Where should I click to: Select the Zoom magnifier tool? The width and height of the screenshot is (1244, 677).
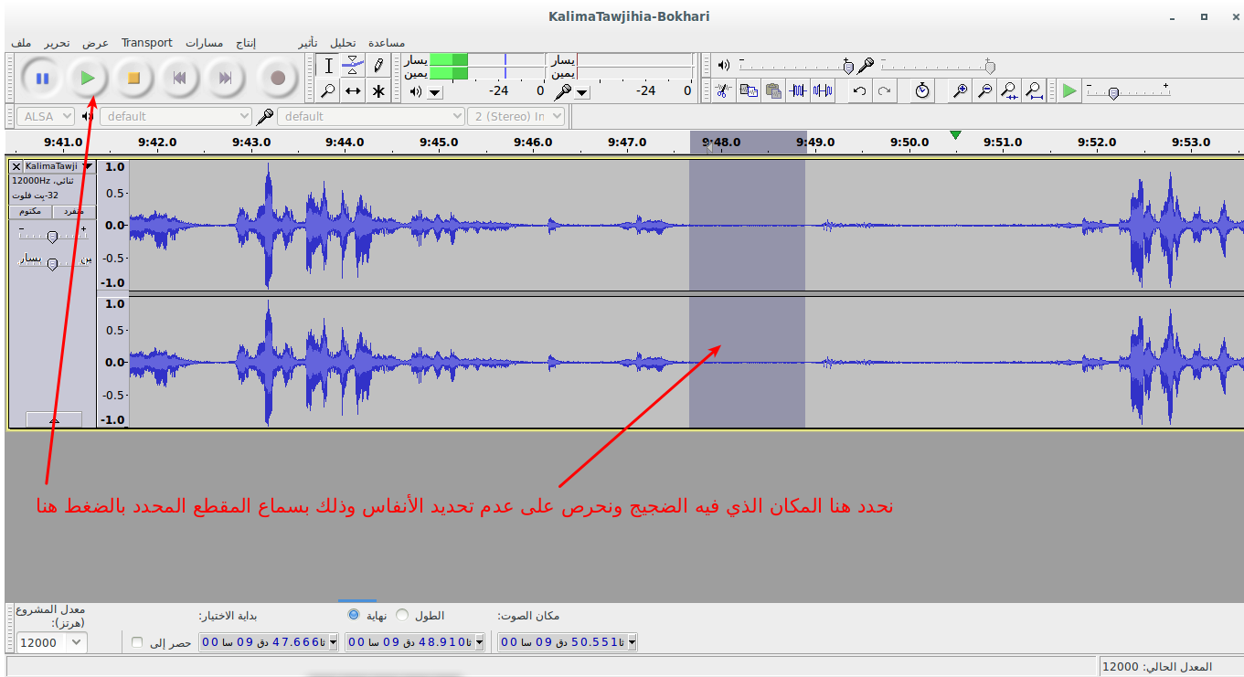click(x=329, y=90)
